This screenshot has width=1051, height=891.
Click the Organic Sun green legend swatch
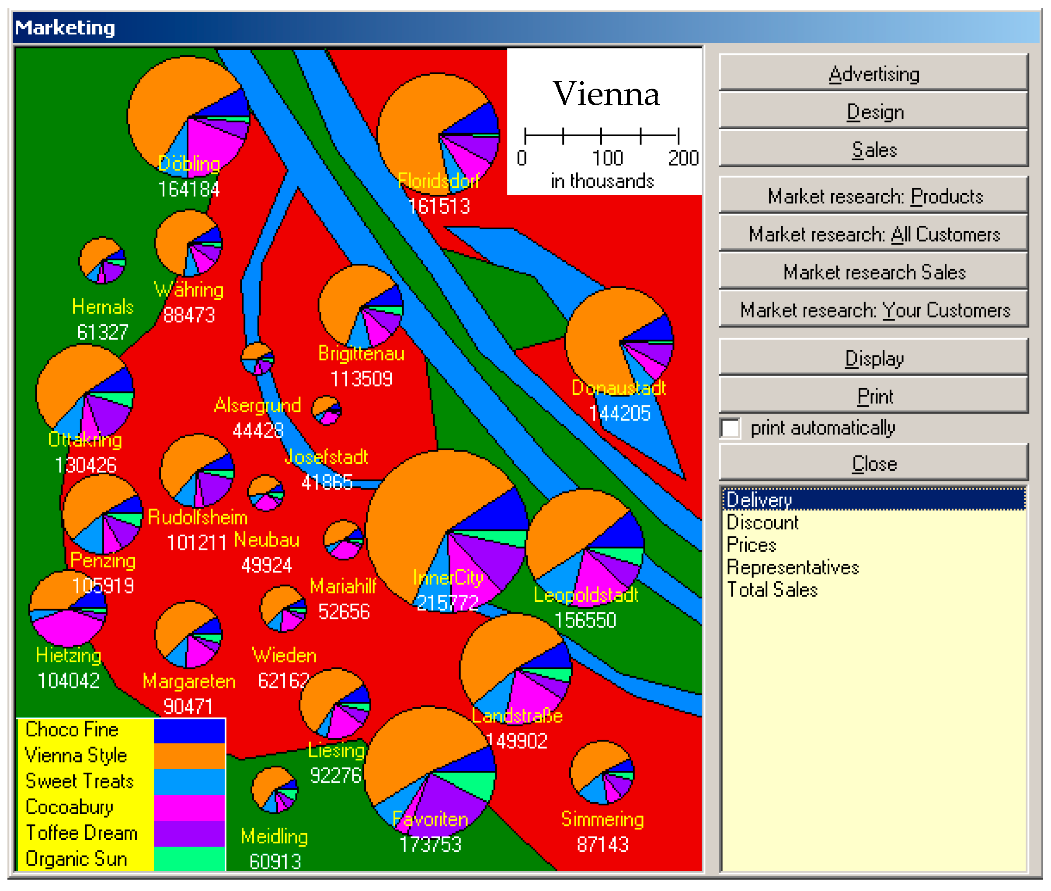tap(189, 859)
